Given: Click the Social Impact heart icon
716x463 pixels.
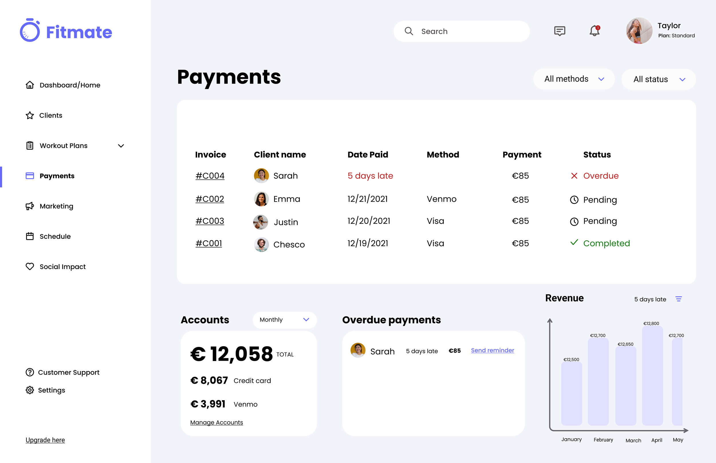Looking at the screenshot, I should pos(30,267).
